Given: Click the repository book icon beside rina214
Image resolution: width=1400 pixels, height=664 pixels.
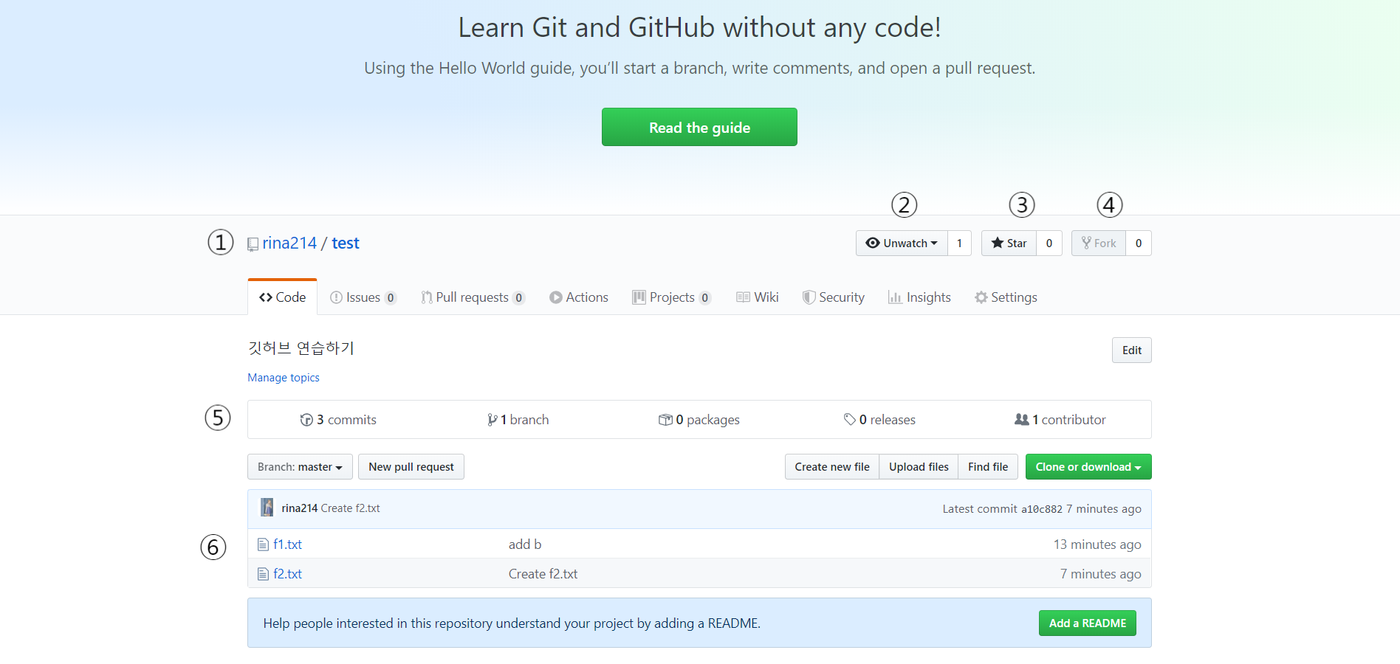Looking at the screenshot, I should click(253, 244).
